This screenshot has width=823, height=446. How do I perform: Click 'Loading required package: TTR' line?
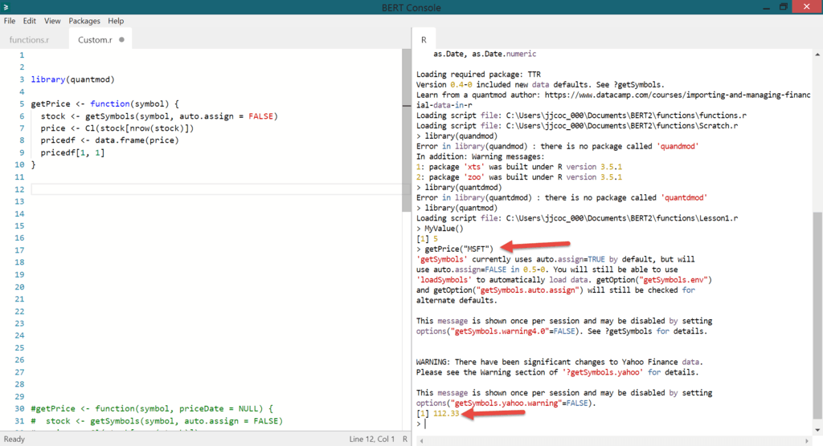click(x=478, y=75)
